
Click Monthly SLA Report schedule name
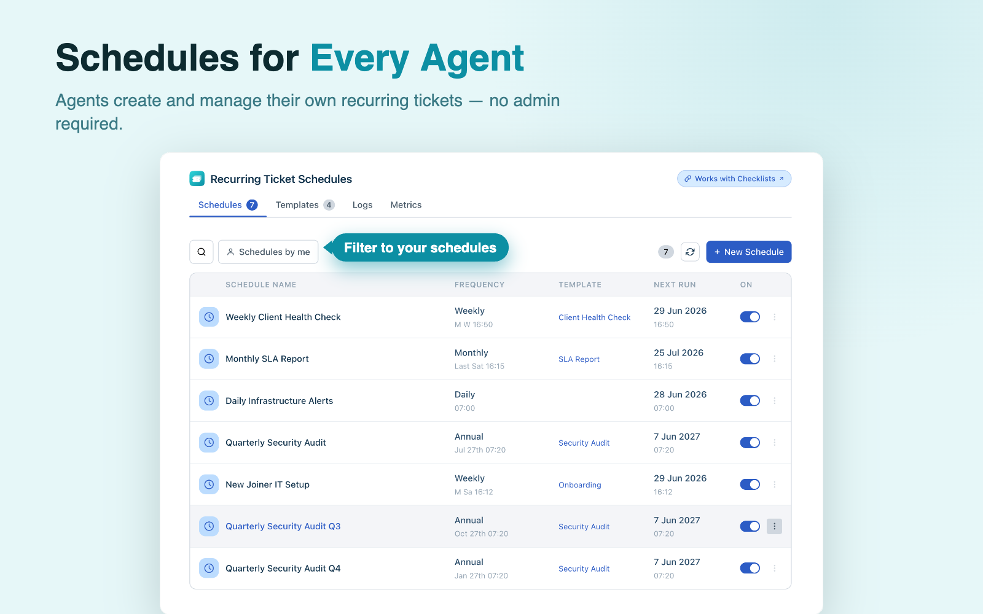pyautogui.click(x=267, y=359)
